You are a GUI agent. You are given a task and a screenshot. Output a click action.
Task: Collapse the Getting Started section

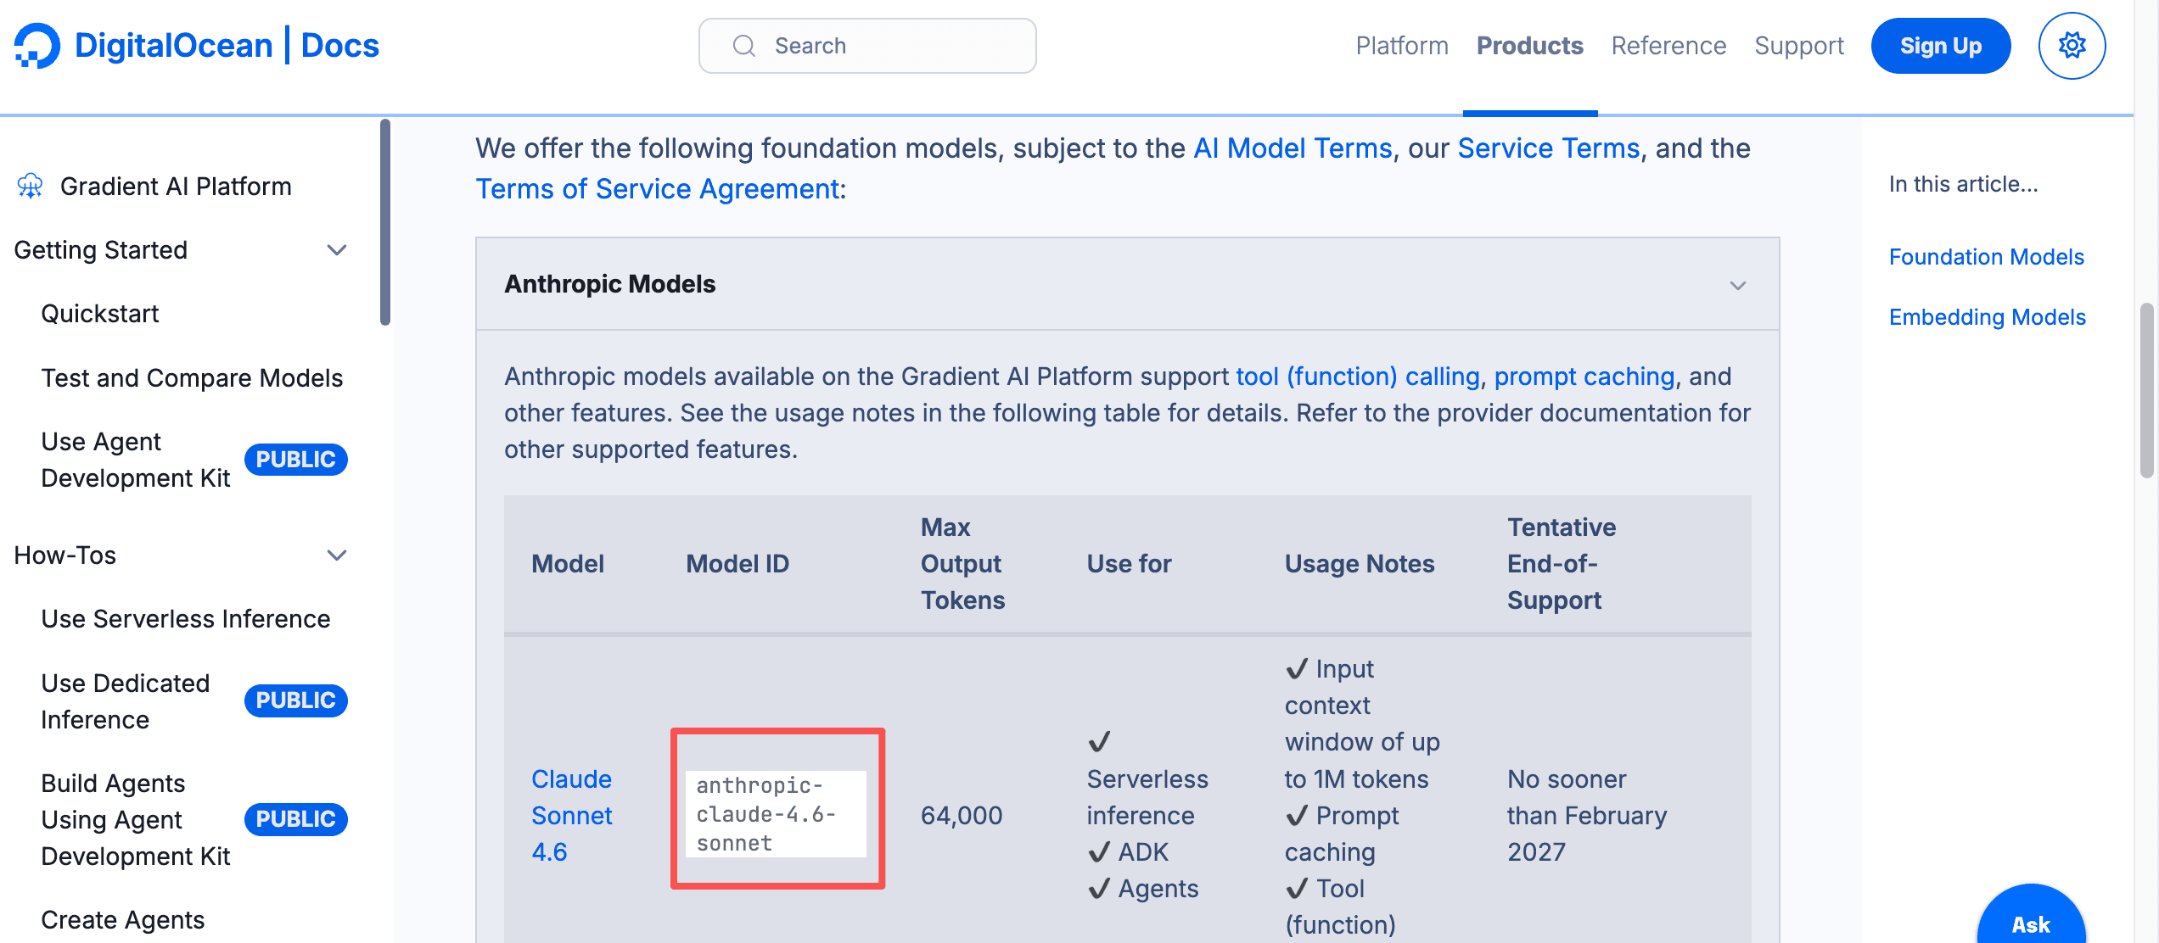(337, 250)
